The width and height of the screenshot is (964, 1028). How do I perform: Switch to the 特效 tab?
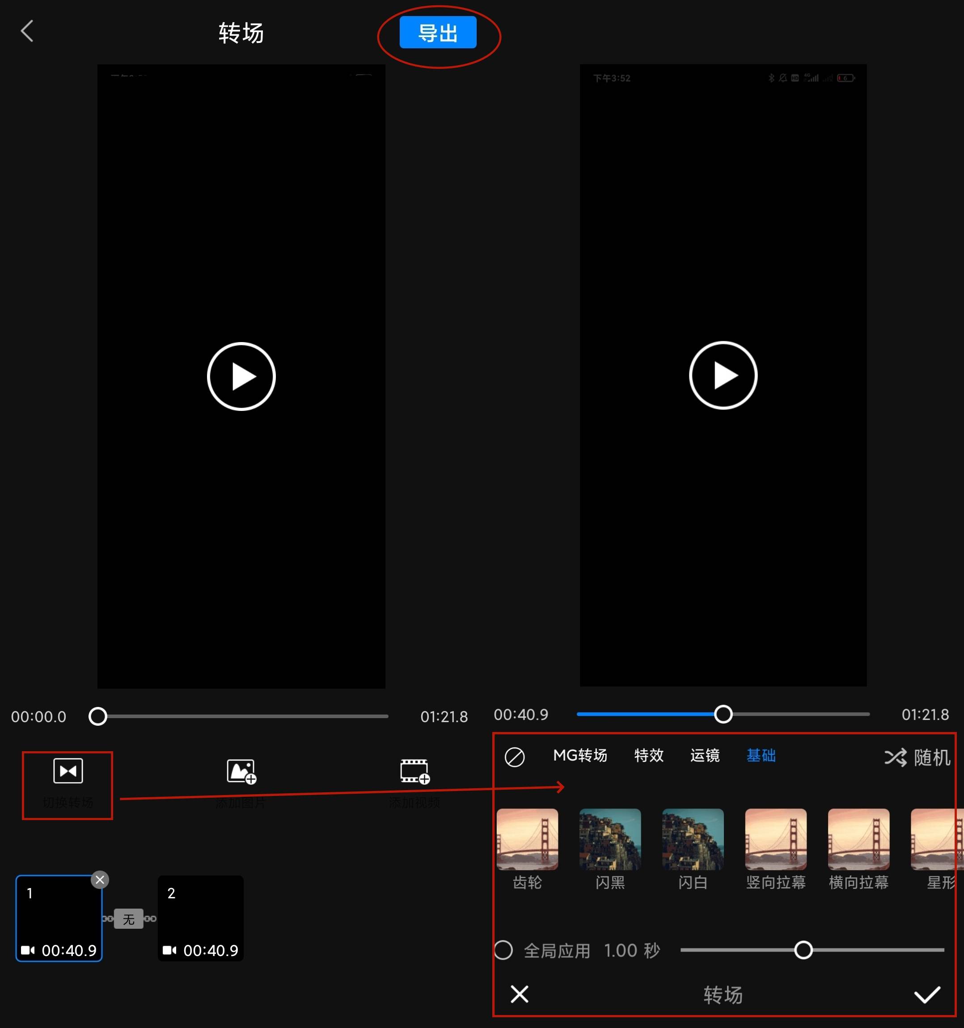[x=648, y=756]
